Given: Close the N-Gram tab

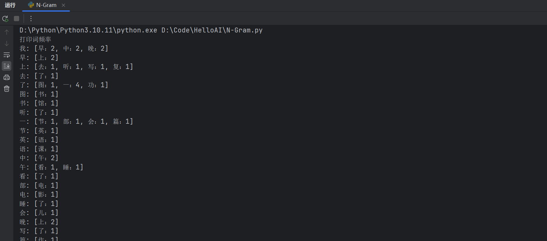Looking at the screenshot, I should click(x=63, y=5).
